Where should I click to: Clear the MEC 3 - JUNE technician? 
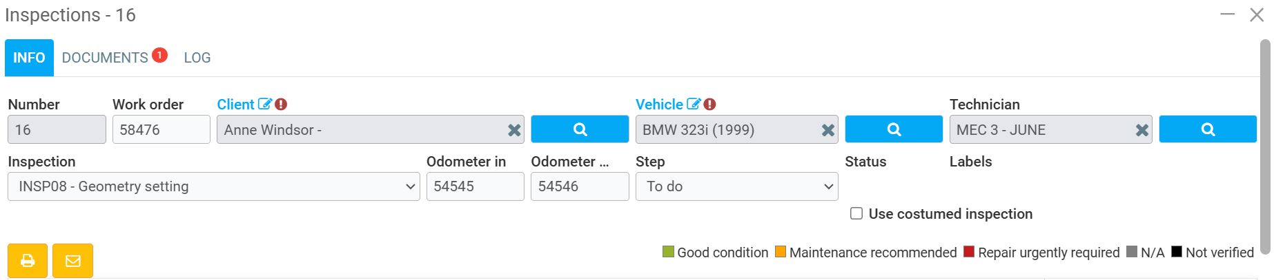(1142, 130)
